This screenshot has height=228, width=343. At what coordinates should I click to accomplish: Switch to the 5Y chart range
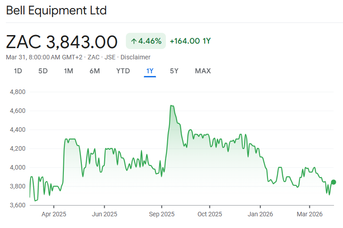click(174, 71)
